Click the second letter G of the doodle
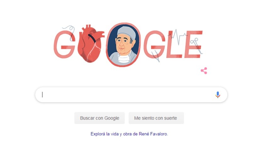Image resolution: width=258 pixels, height=145 pixels. pyautogui.click(x=154, y=44)
